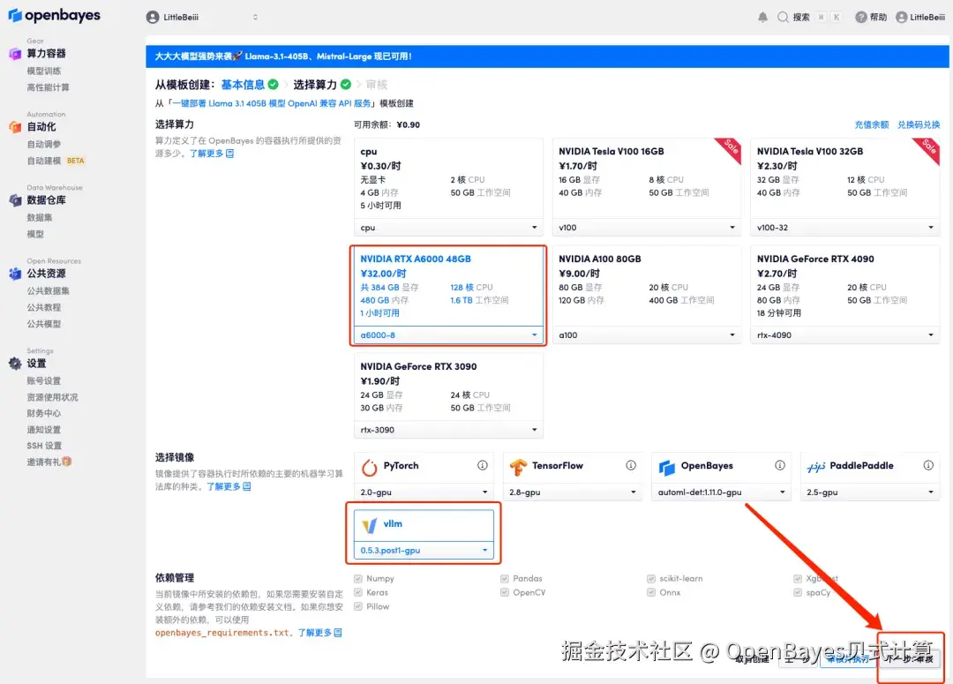Open notifications bell icon
This screenshot has height=684, width=953.
(x=762, y=17)
